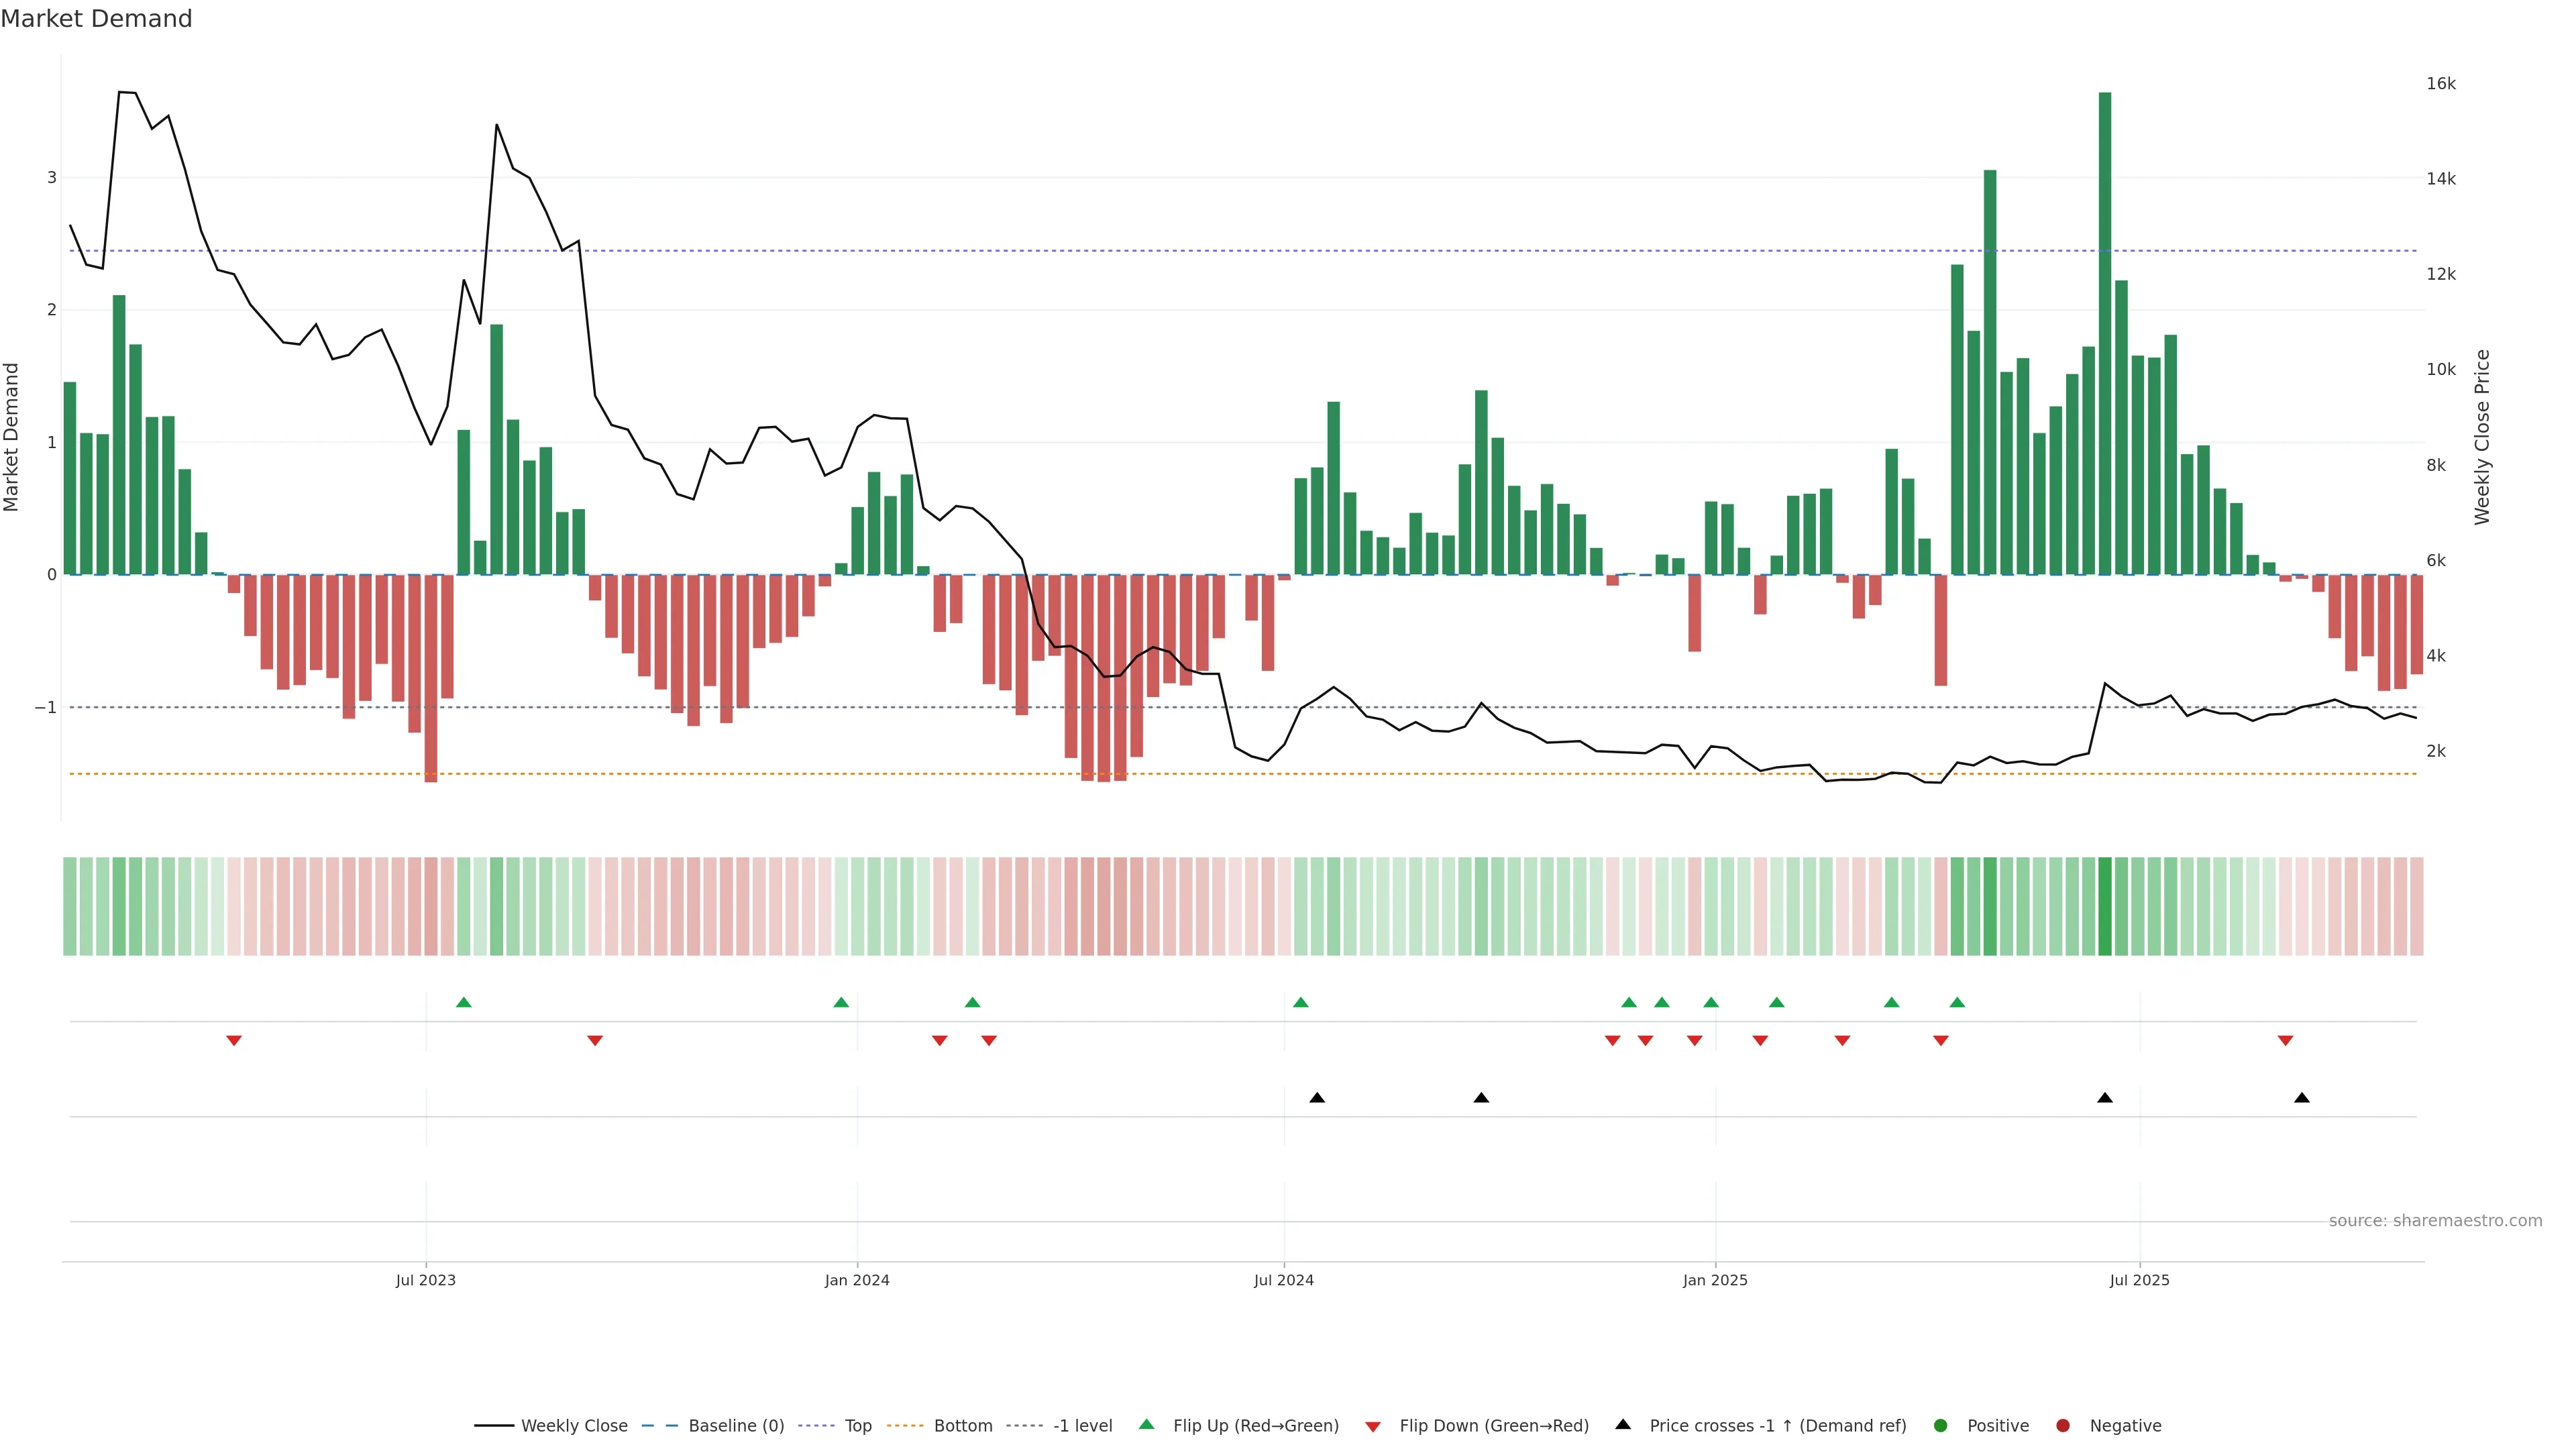Viewport: 2576px width, 1449px height.
Task: Click the green Flip Up legend triangle
Action: click(1147, 1425)
